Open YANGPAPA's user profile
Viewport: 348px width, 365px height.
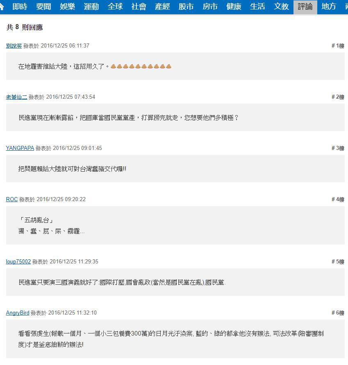click(x=20, y=148)
